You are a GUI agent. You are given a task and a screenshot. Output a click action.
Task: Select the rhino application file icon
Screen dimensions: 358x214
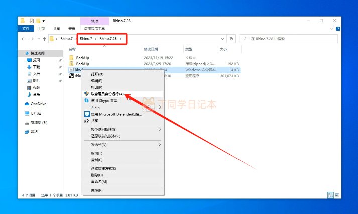click(x=71, y=76)
